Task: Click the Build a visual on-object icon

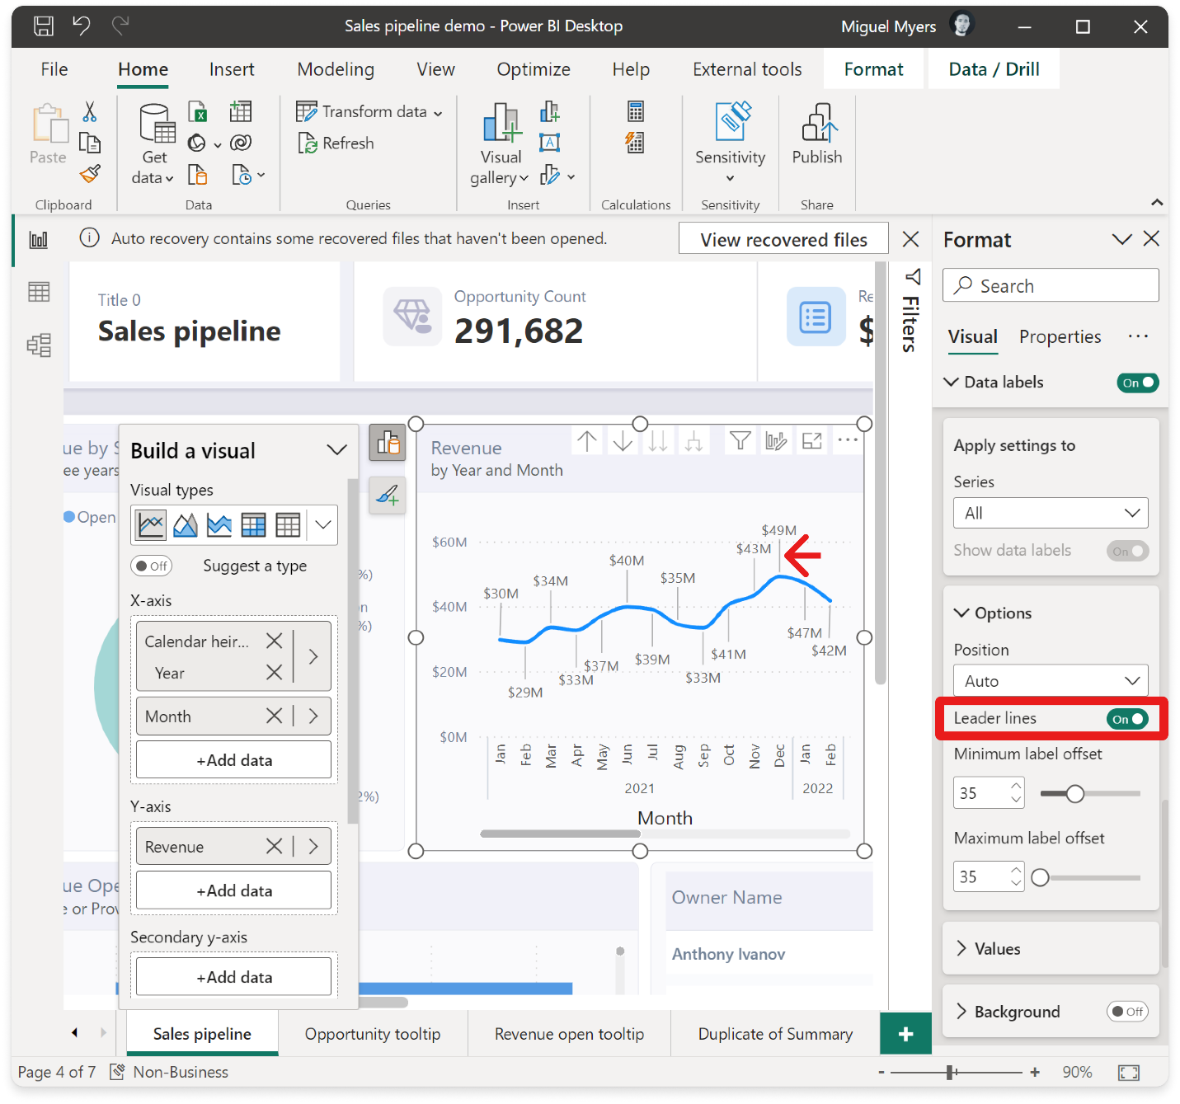Action: 388,444
